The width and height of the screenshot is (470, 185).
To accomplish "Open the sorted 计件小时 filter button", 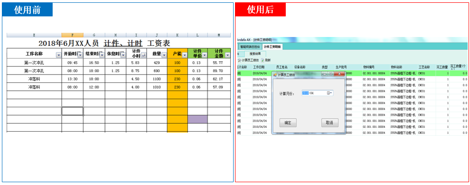I will pyautogui.click(x=143, y=55).
